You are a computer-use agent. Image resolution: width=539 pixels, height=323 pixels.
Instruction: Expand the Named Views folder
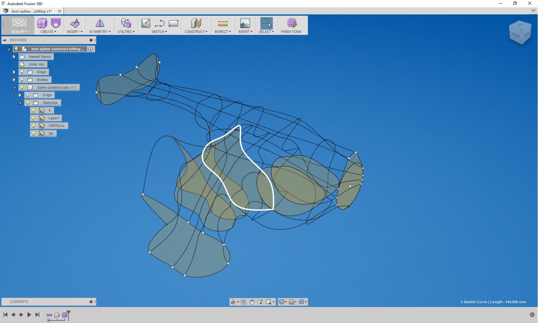14,57
